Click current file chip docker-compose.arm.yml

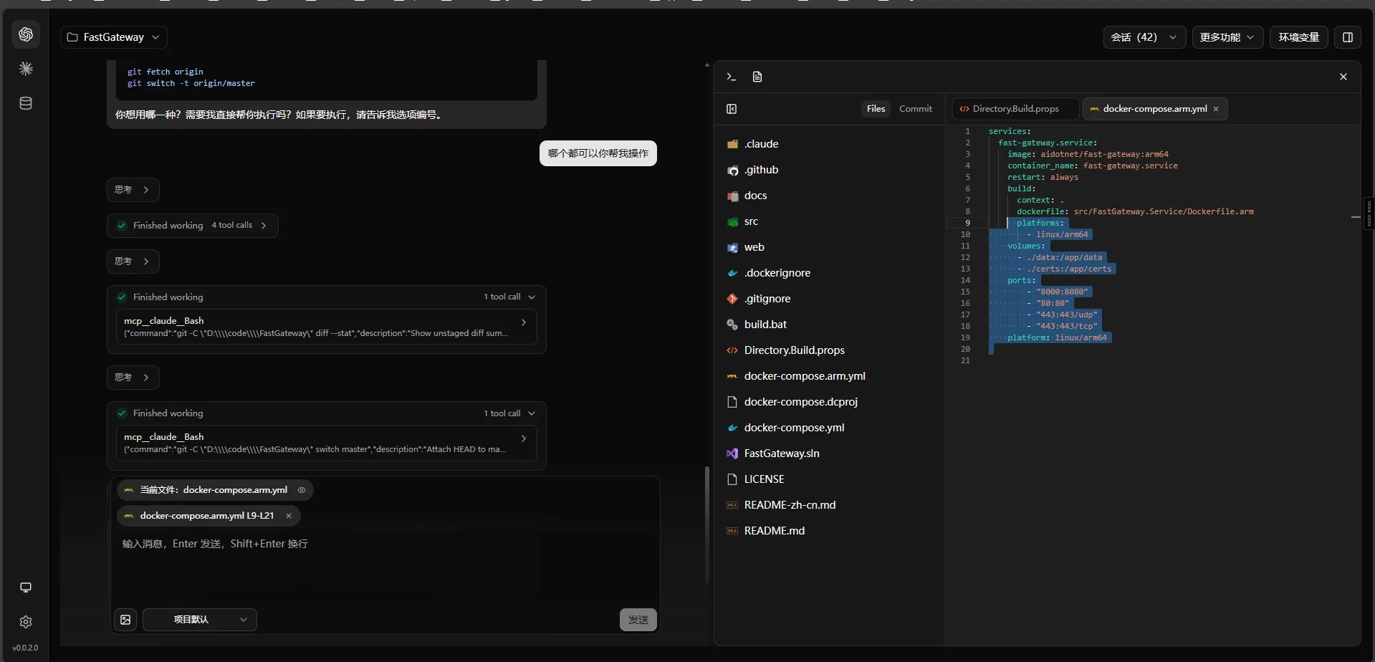pos(215,490)
